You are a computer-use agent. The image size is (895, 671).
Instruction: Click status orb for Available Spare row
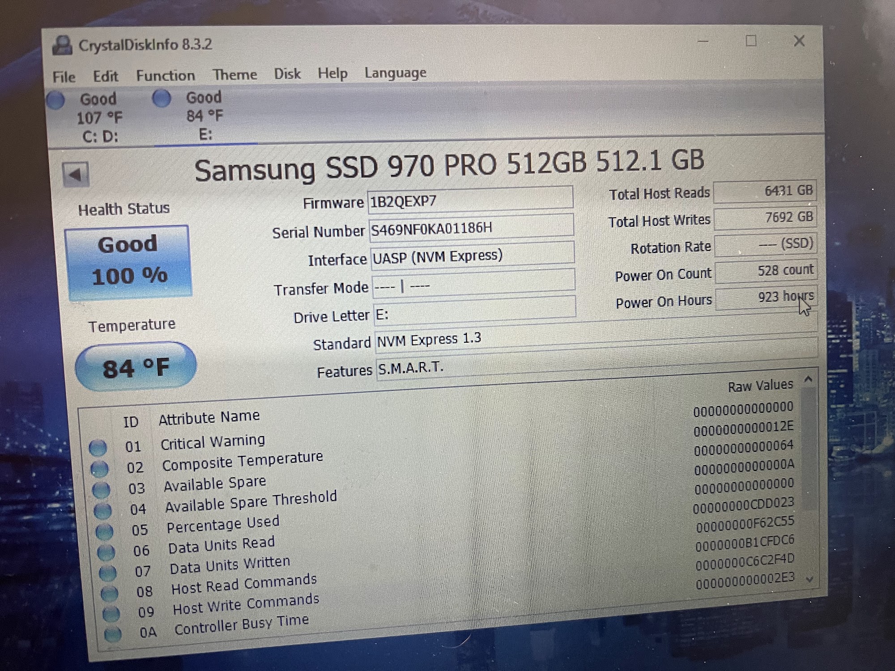point(101,489)
